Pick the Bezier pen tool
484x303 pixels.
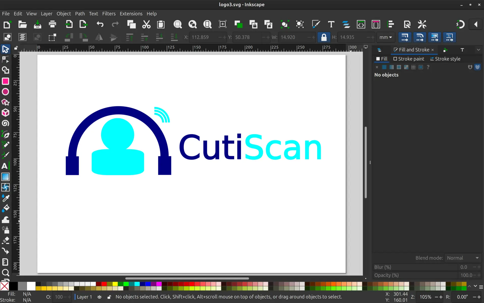click(5, 134)
